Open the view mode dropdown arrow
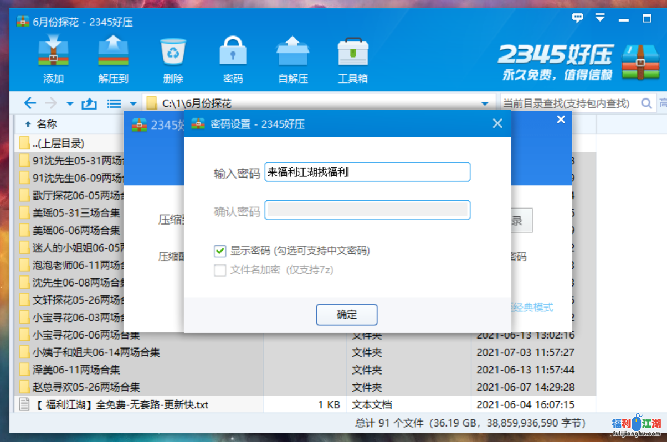This screenshot has width=667, height=442. 133,103
